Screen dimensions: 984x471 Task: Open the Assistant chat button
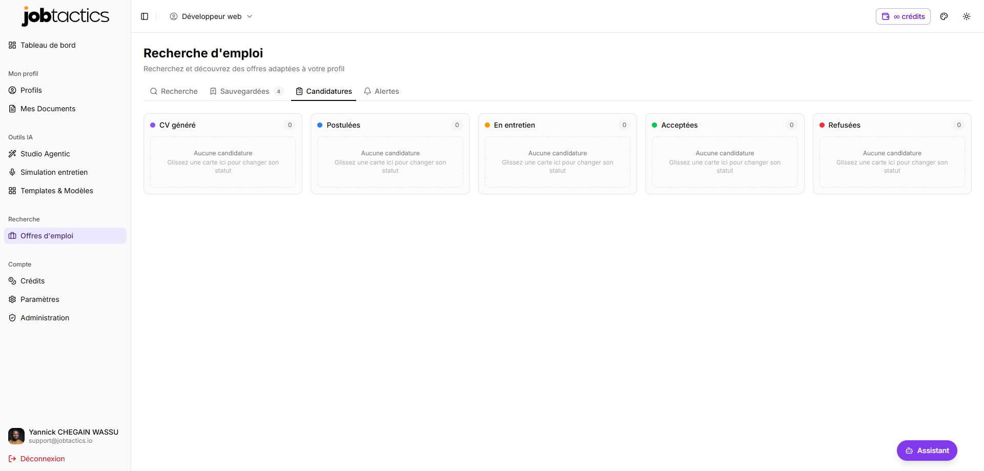pyautogui.click(x=927, y=450)
